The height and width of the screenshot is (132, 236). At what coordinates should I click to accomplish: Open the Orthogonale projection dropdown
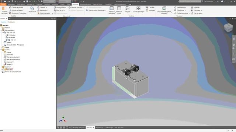click(60, 7)
